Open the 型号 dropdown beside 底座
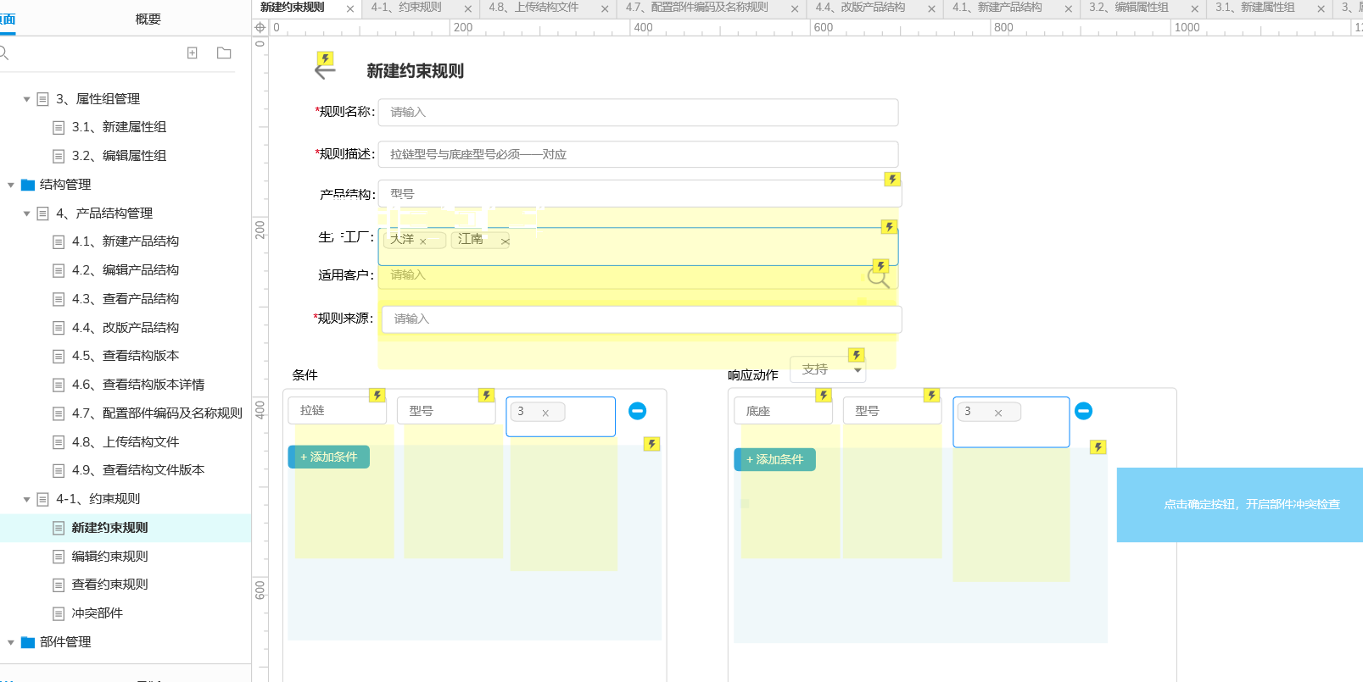The width and height of the screenshot is (1363, 682). point(892,411)
